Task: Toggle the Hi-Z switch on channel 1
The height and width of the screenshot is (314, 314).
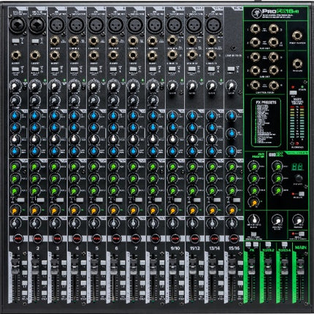Action: click(15, 41)
